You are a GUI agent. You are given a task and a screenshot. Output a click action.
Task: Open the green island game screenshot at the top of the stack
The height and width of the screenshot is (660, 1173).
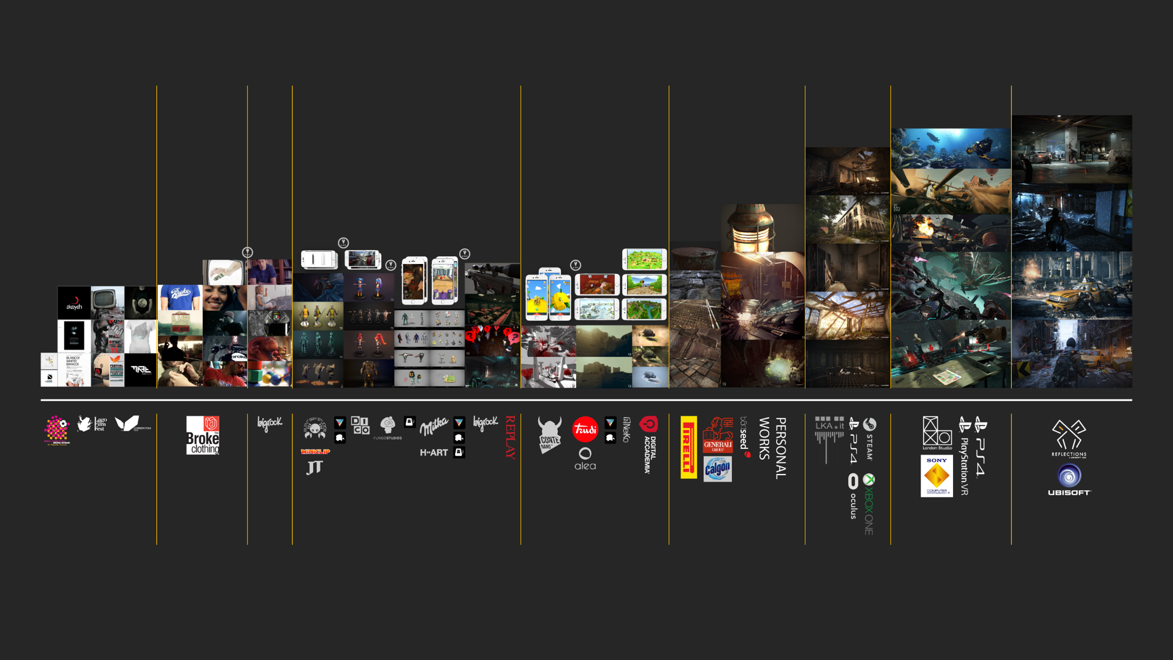[645, 259]
